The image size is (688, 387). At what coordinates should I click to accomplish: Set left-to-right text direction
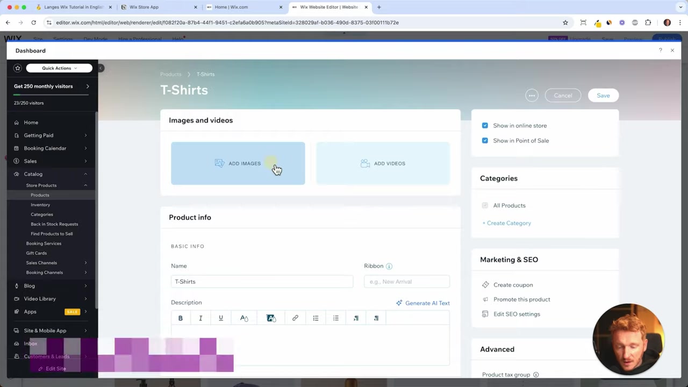[356, 318]
